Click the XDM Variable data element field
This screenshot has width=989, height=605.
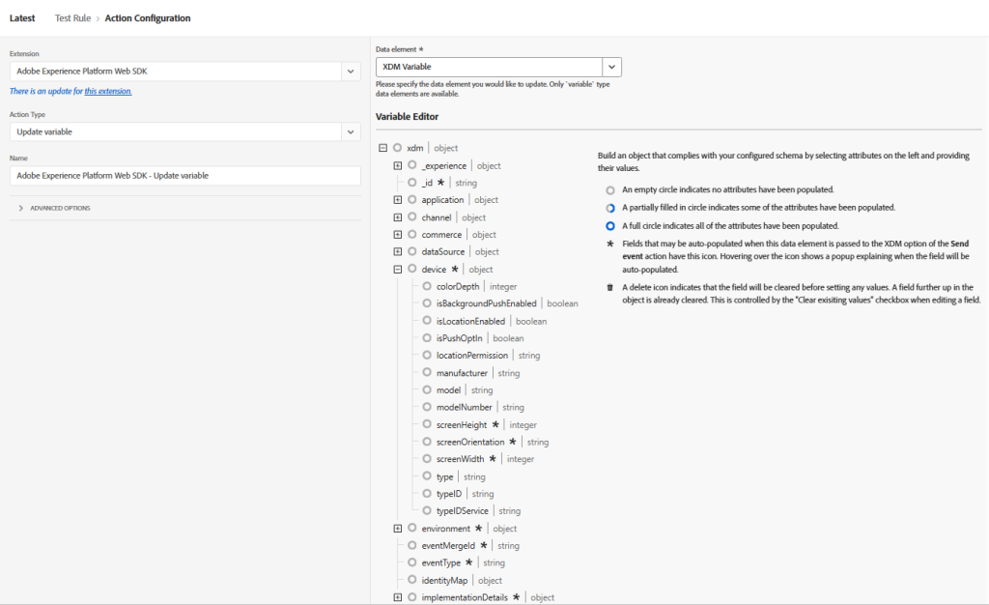(489, 67)
